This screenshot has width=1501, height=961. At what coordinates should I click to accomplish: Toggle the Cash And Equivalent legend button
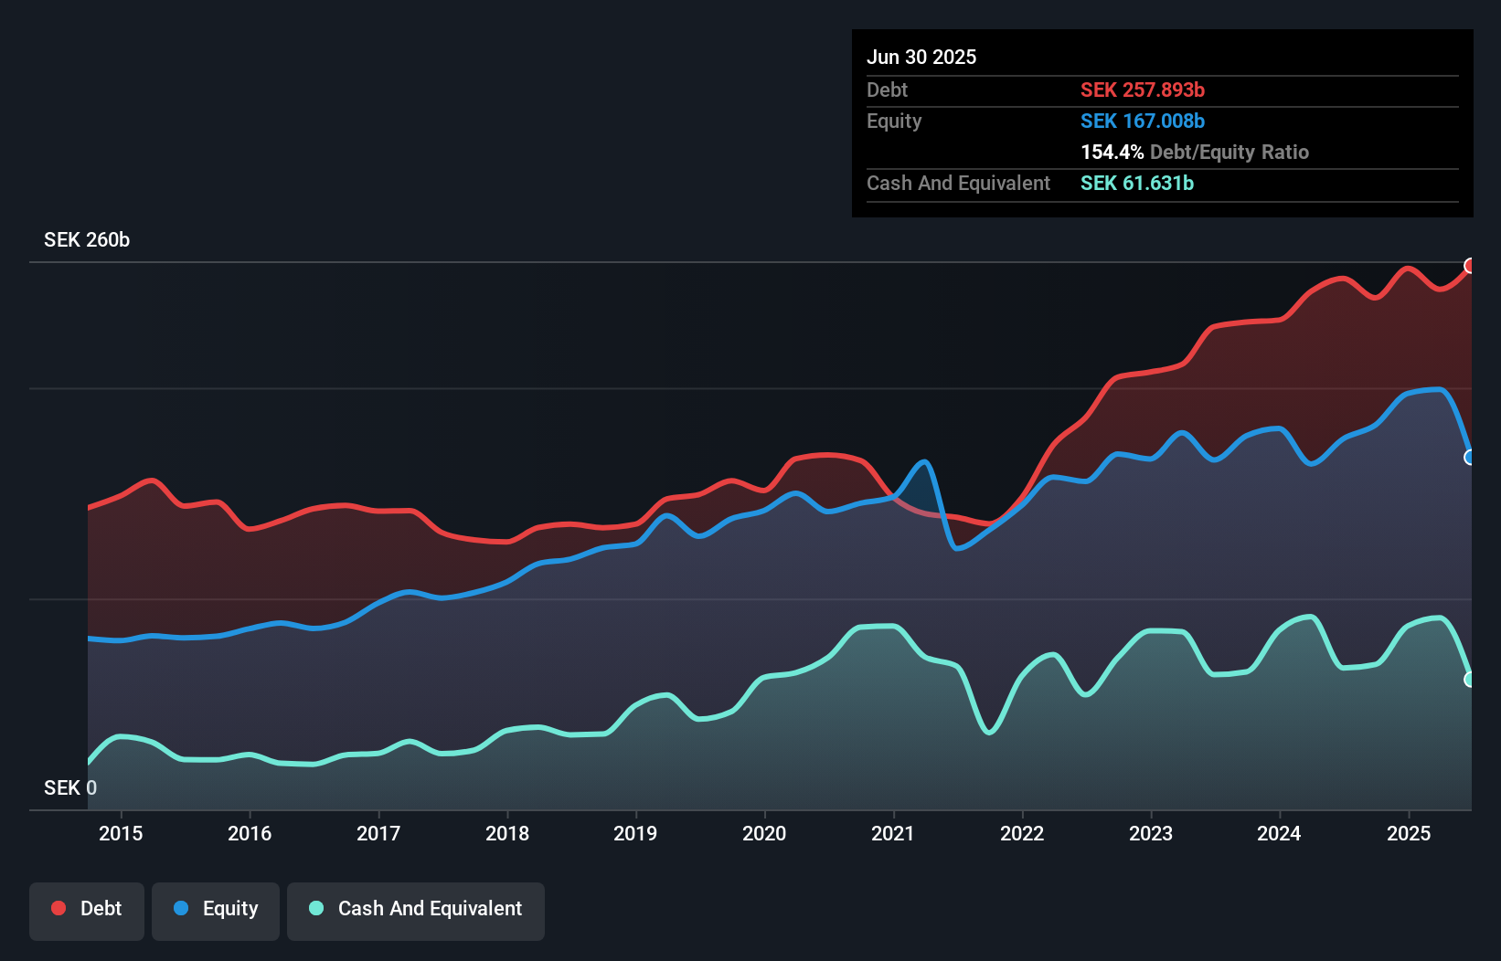416,909
